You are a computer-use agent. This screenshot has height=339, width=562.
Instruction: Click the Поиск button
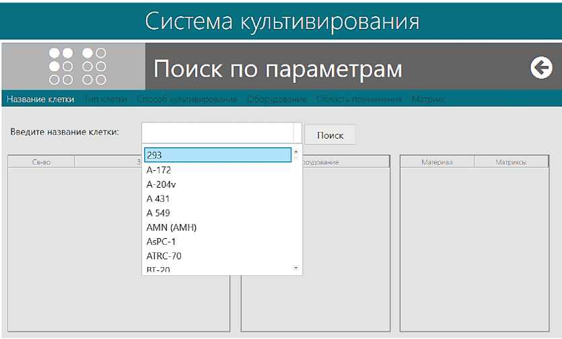[x=330, y=135]
